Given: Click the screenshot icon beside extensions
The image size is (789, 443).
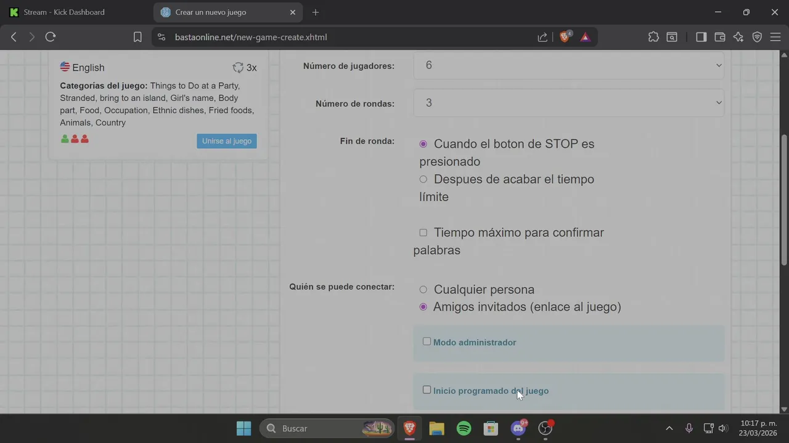Looking at the screenshot, I should (x=672, y=37).
